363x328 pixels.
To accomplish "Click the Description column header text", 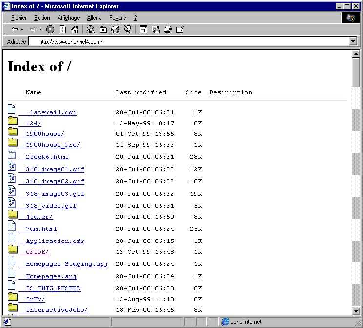I will (231, 92).
